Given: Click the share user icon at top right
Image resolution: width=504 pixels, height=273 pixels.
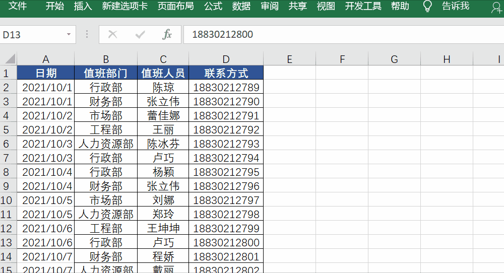Looking at the screenshot, I should coord(496,7).
